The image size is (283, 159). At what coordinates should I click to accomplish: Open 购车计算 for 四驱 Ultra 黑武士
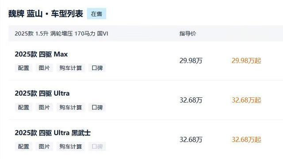tap(71, 146)
